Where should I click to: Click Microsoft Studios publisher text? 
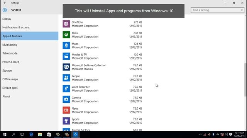(x=82, y=69)
